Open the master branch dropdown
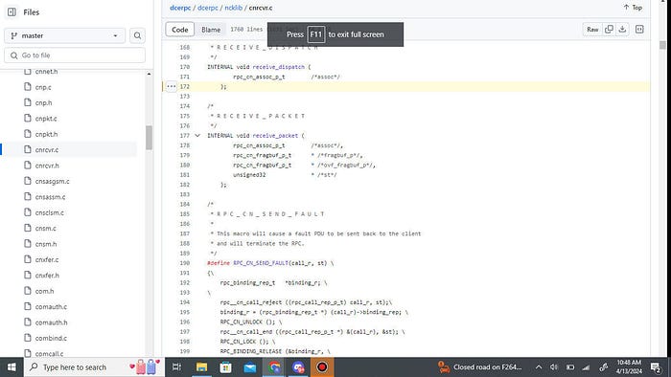Screen dimensions: 671x377 (64, 35)
